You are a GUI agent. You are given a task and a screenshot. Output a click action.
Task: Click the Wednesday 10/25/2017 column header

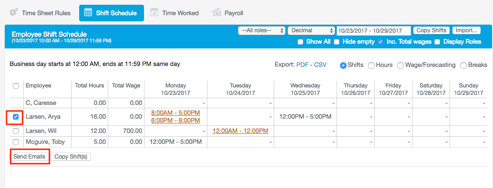click(x=305, y=89)
